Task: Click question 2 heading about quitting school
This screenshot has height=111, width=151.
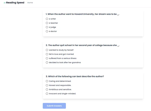Action: (x=83, y=45)
